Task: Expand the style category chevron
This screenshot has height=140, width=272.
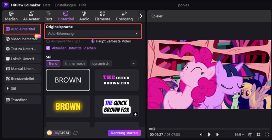Action: (133, 63)
